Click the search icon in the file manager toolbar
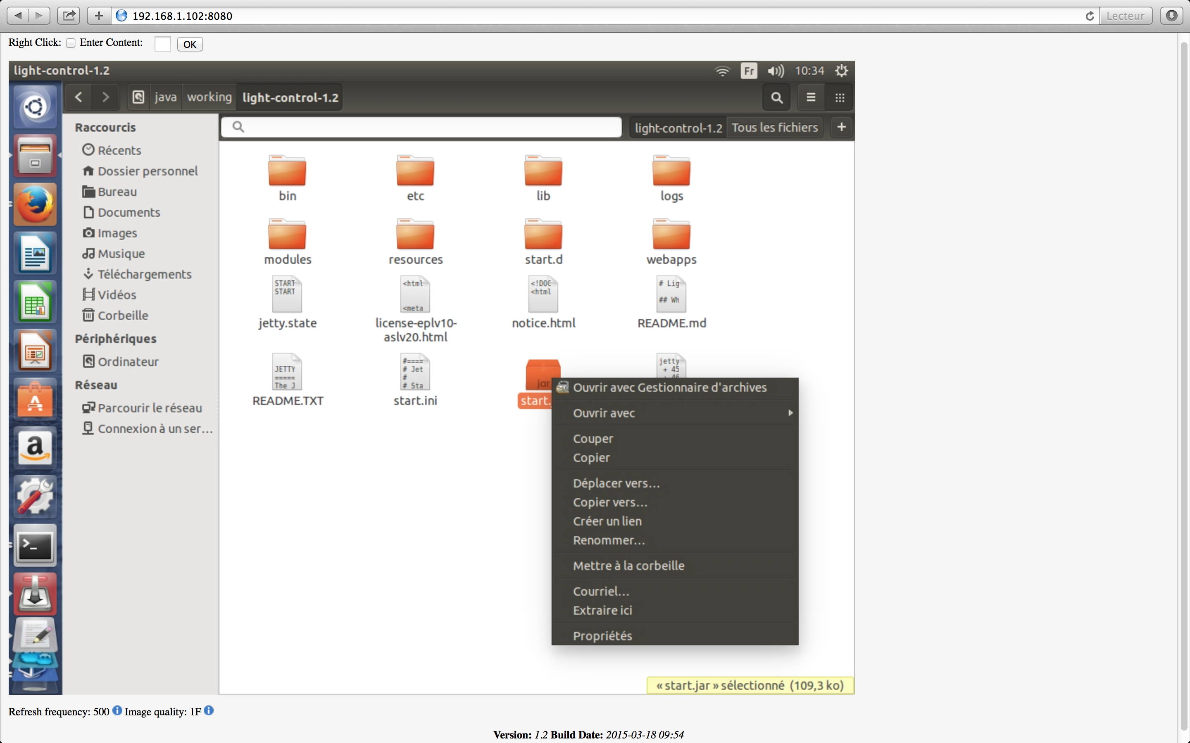Image resolution: width=1190 pixels, height=743 pixels. [776, 97]
